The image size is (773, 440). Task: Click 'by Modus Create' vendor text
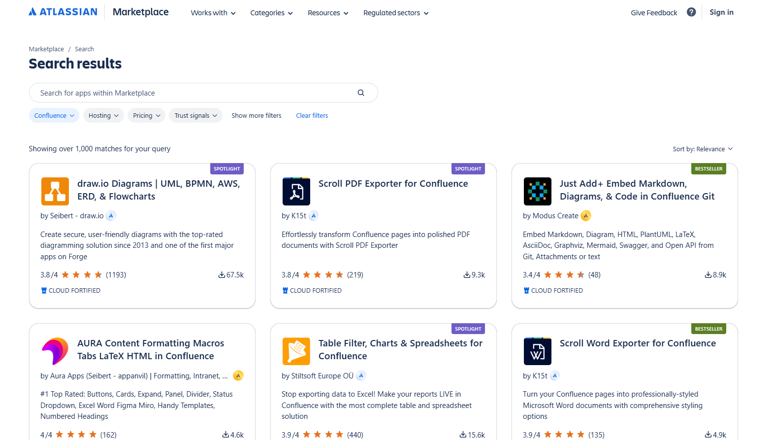point(550,216)
